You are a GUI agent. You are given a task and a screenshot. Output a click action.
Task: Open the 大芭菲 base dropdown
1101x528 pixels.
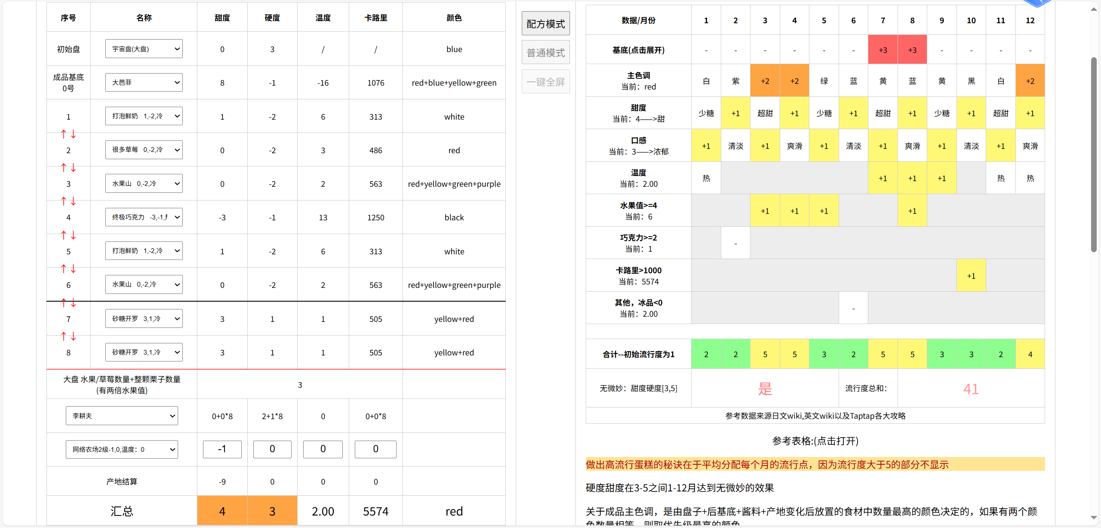pos(144,83)
